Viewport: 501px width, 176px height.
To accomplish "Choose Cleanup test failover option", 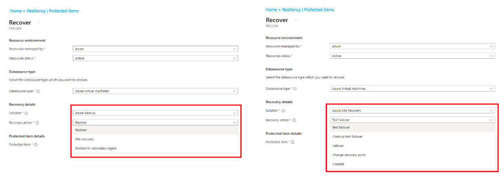I will [412, 137].
